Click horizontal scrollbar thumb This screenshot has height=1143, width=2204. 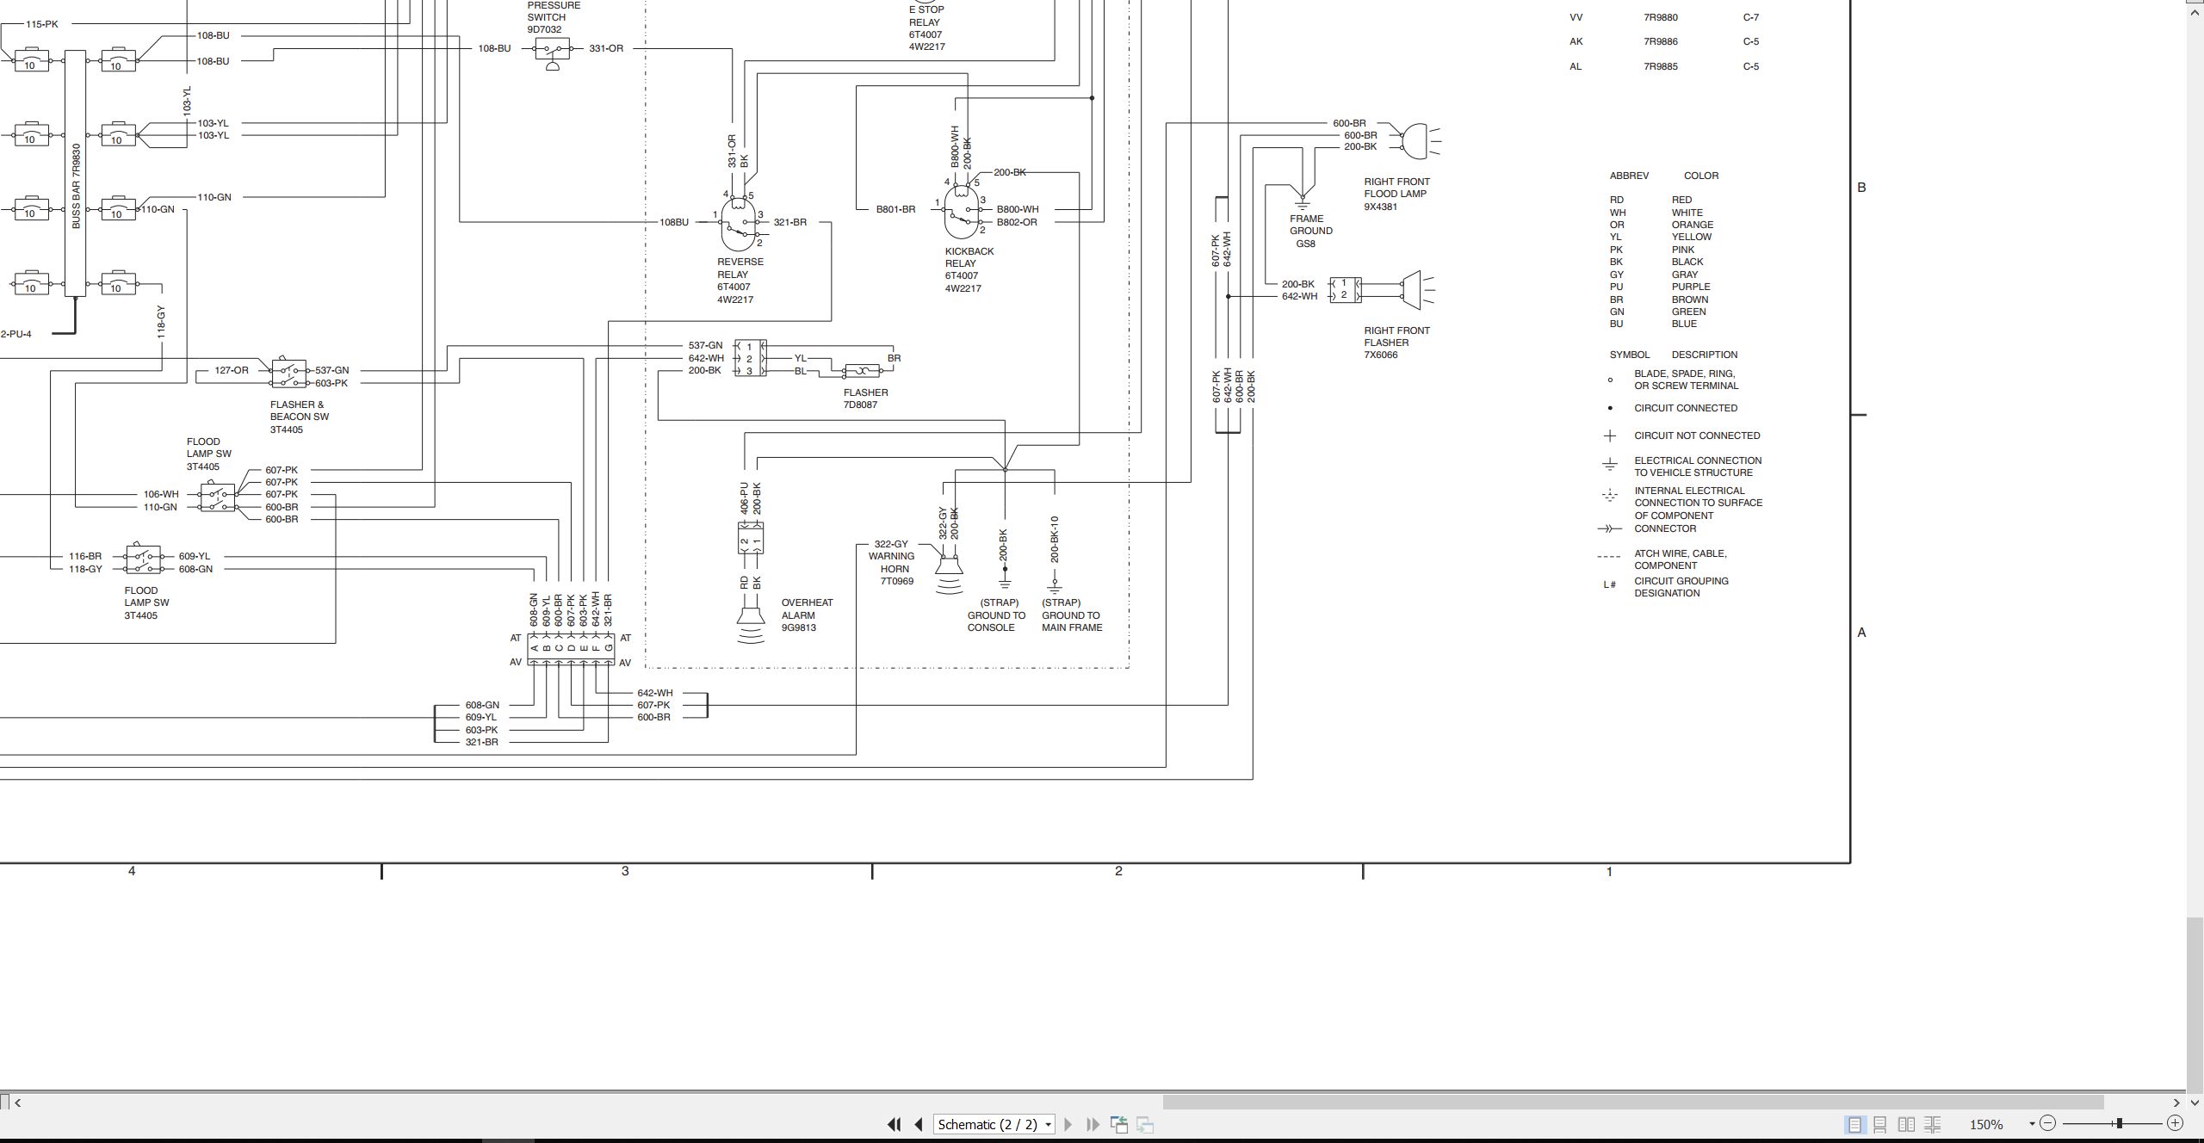1633,1102
